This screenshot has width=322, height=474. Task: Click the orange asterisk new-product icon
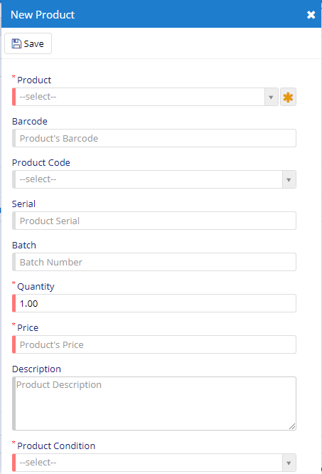click(288, 97)
